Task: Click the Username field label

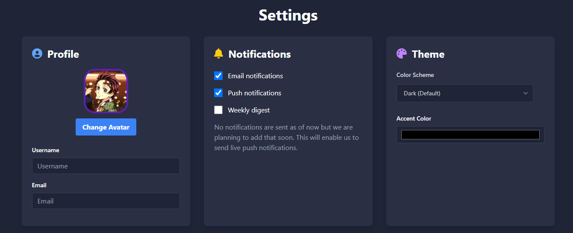Action: coord(46,150)
